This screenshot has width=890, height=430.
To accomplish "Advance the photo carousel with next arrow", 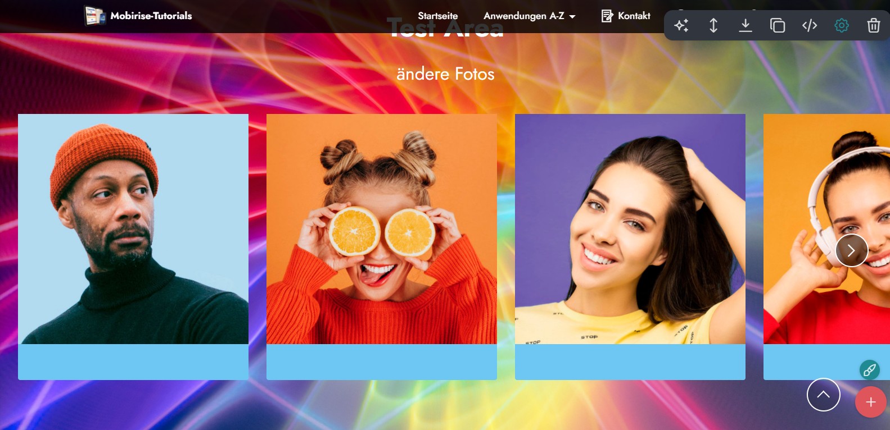I will coord(851,250).
